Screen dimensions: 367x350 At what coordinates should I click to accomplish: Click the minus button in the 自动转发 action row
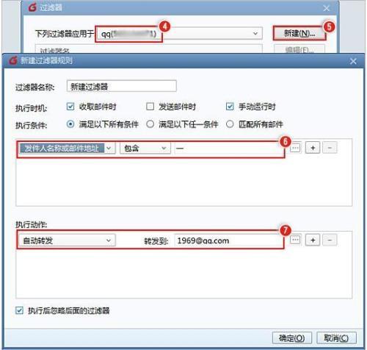point(330,240)
